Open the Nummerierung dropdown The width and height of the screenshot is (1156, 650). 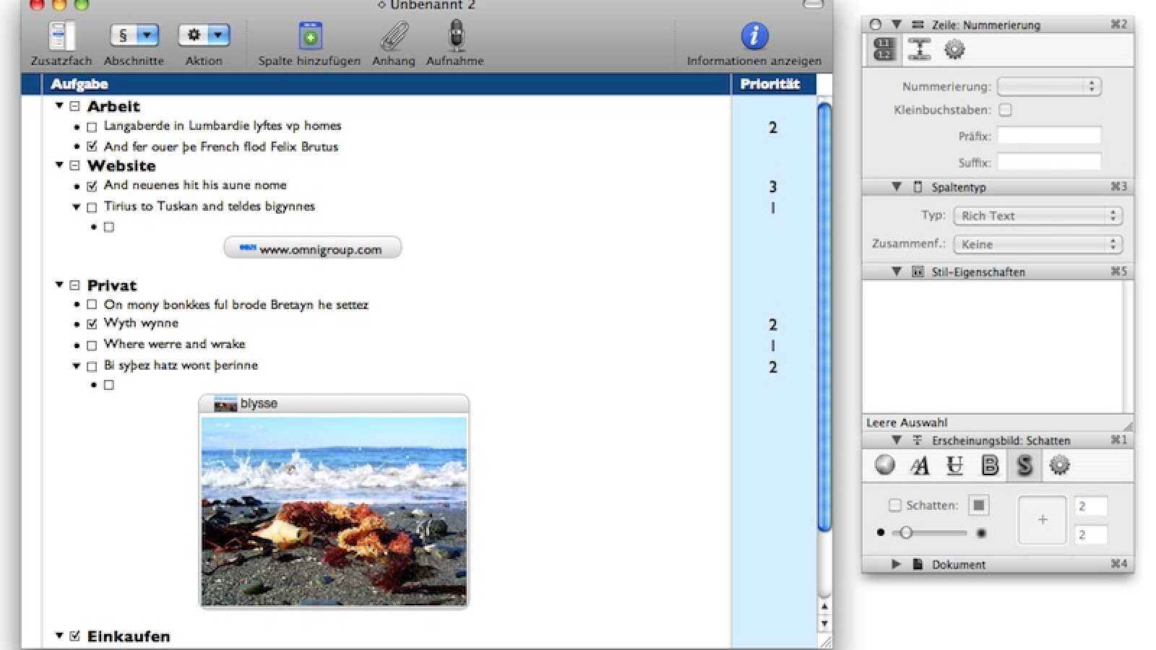(x=1048, y=87)
